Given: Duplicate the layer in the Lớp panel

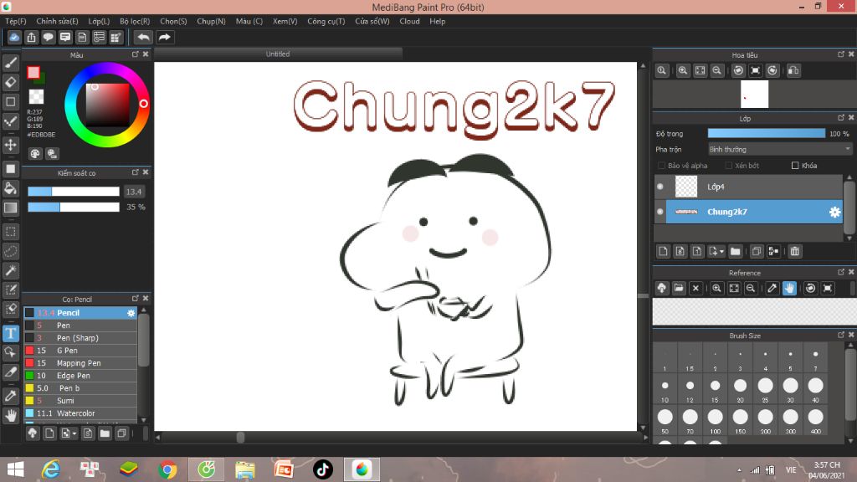Looking at the screenshot, I should click(757, 251).
